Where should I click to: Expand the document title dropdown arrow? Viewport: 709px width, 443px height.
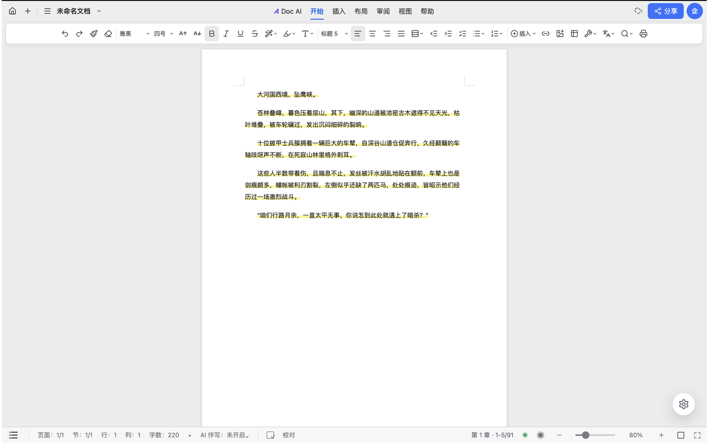point(99,11)
